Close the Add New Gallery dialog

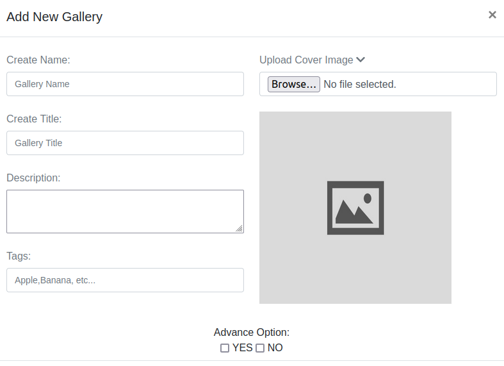coord(492,15)
